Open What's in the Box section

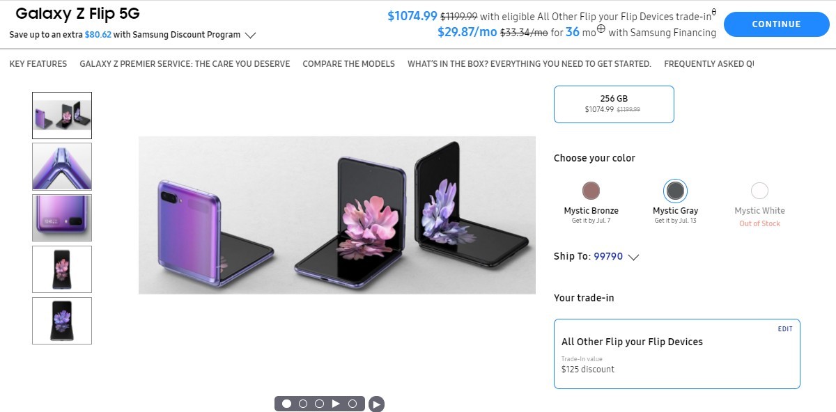click(529, 64)
